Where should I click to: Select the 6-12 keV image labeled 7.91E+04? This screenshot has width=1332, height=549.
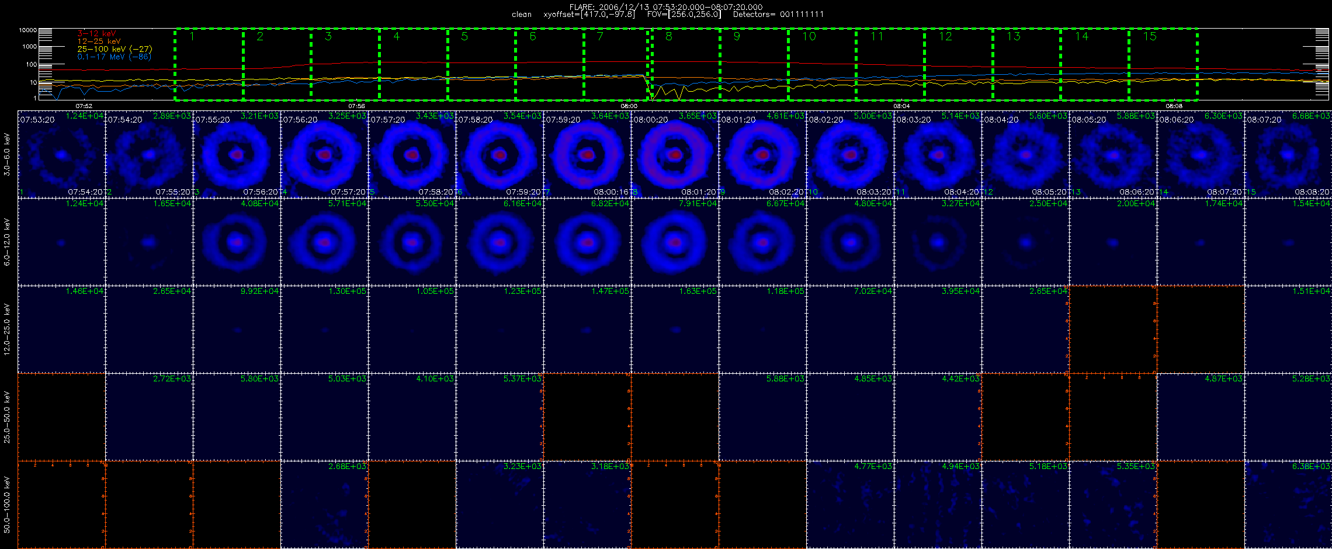(x=675, y=242)
